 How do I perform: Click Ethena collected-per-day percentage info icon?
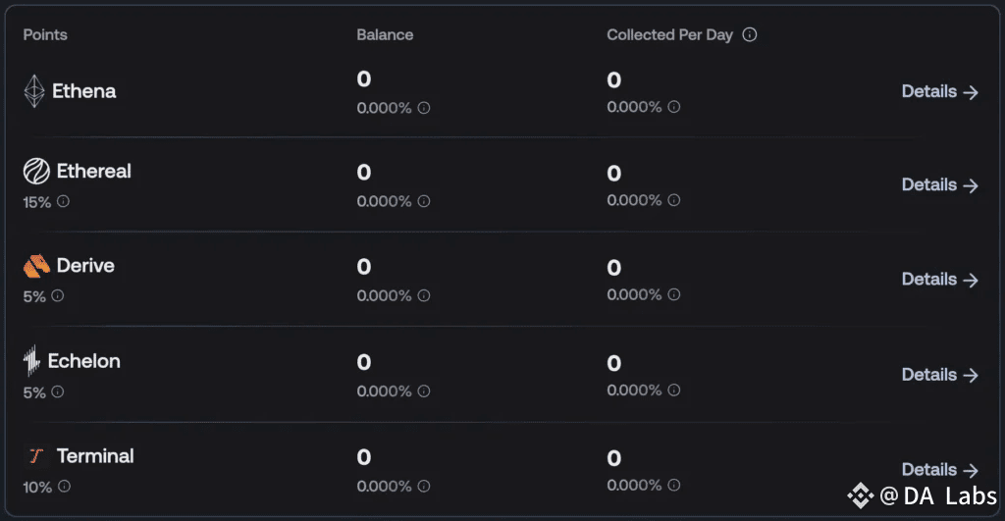[x=673, y=106]
